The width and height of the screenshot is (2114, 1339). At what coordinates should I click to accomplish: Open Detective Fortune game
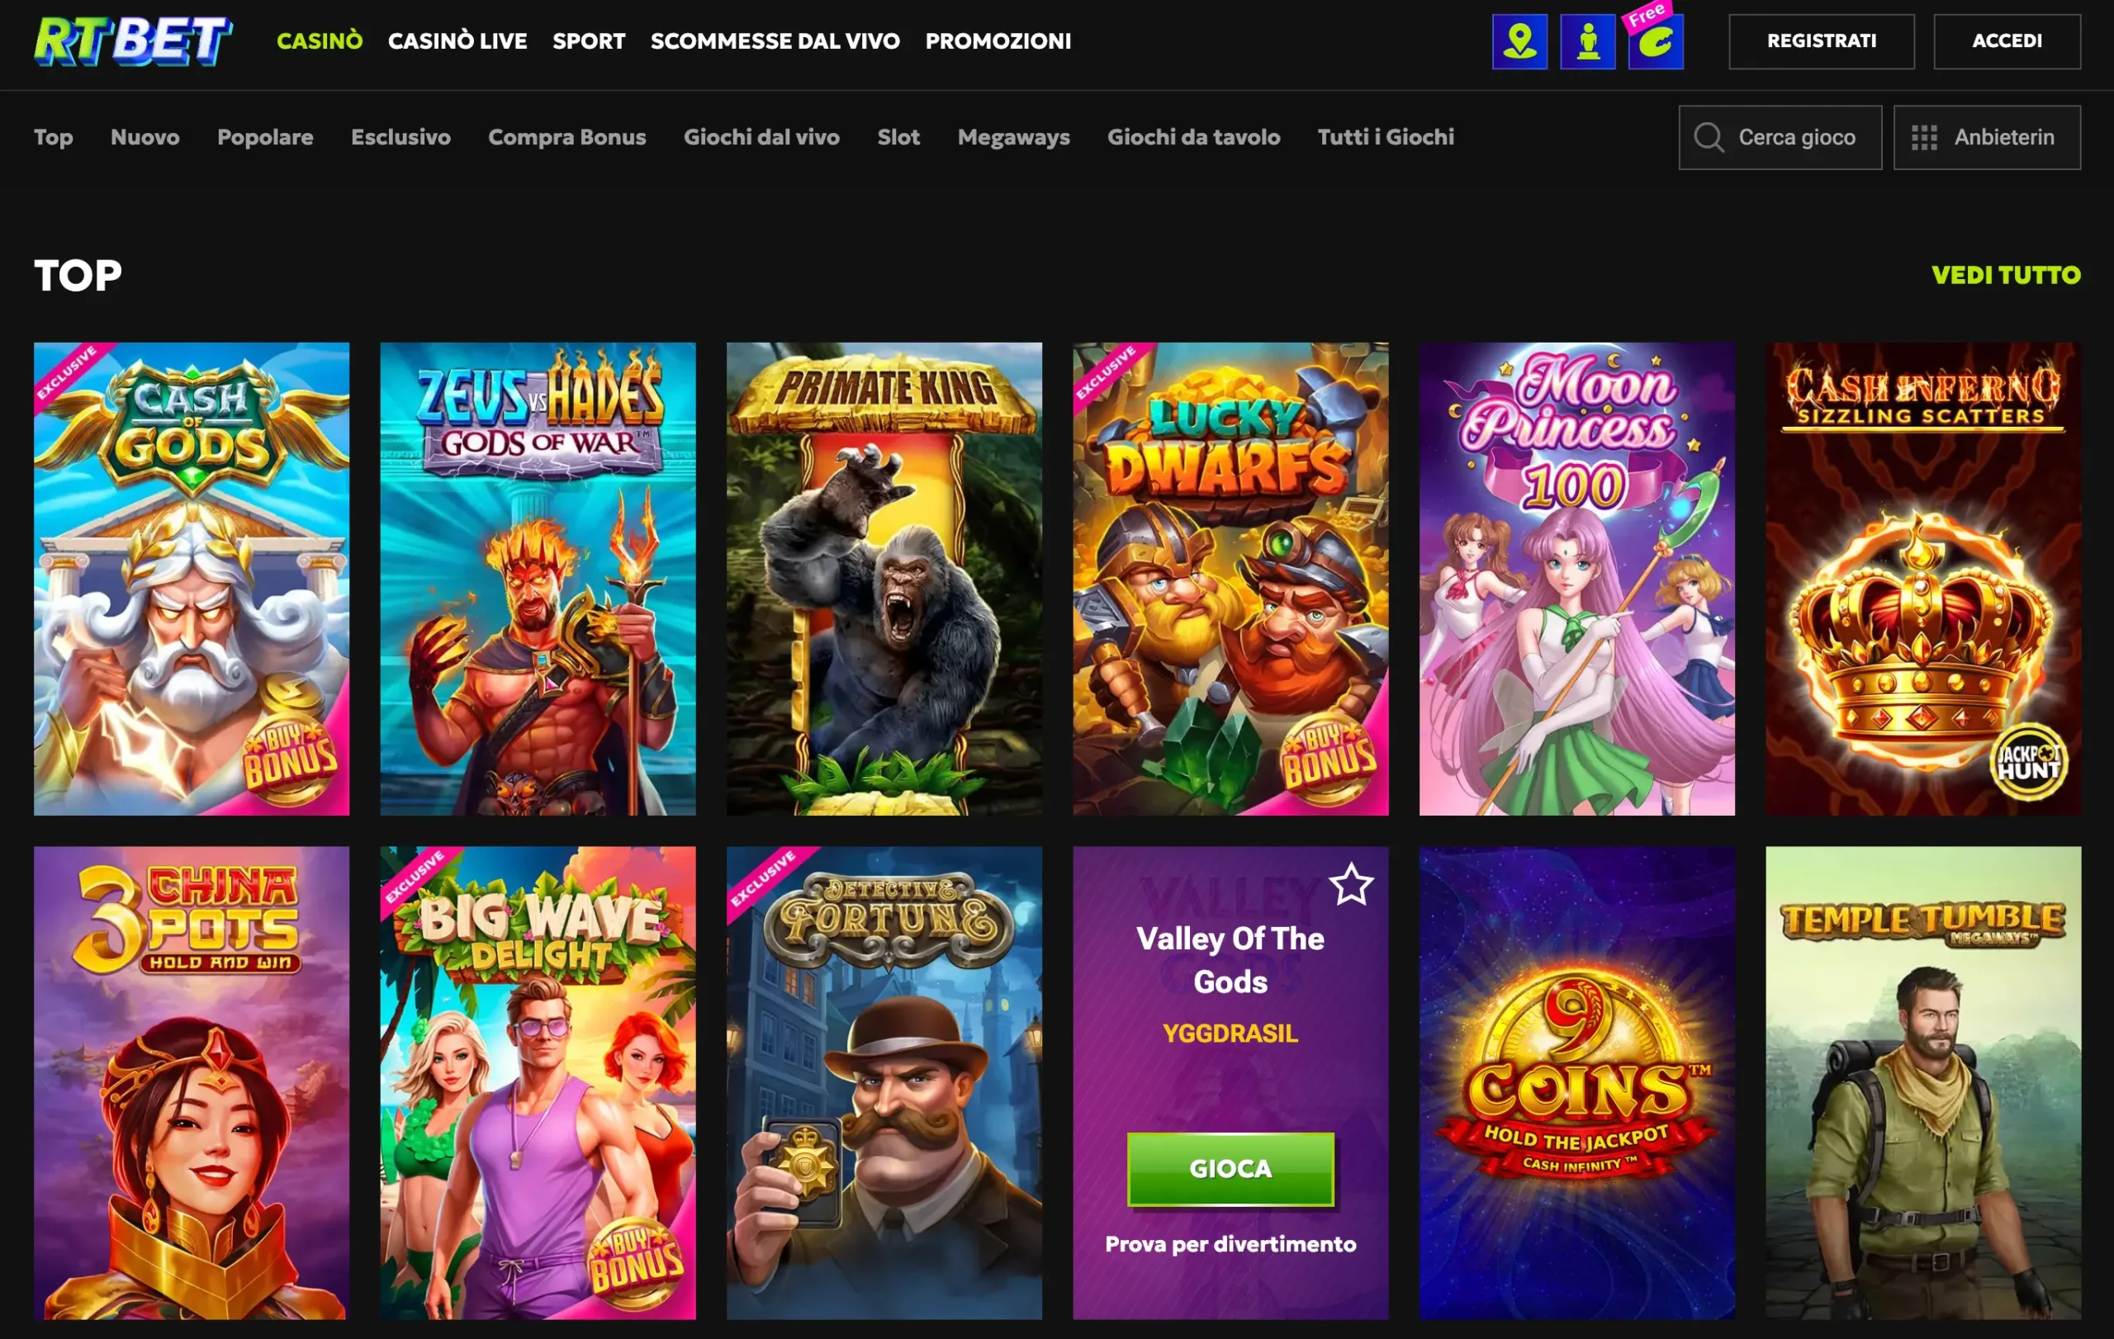click(884, 1082)
